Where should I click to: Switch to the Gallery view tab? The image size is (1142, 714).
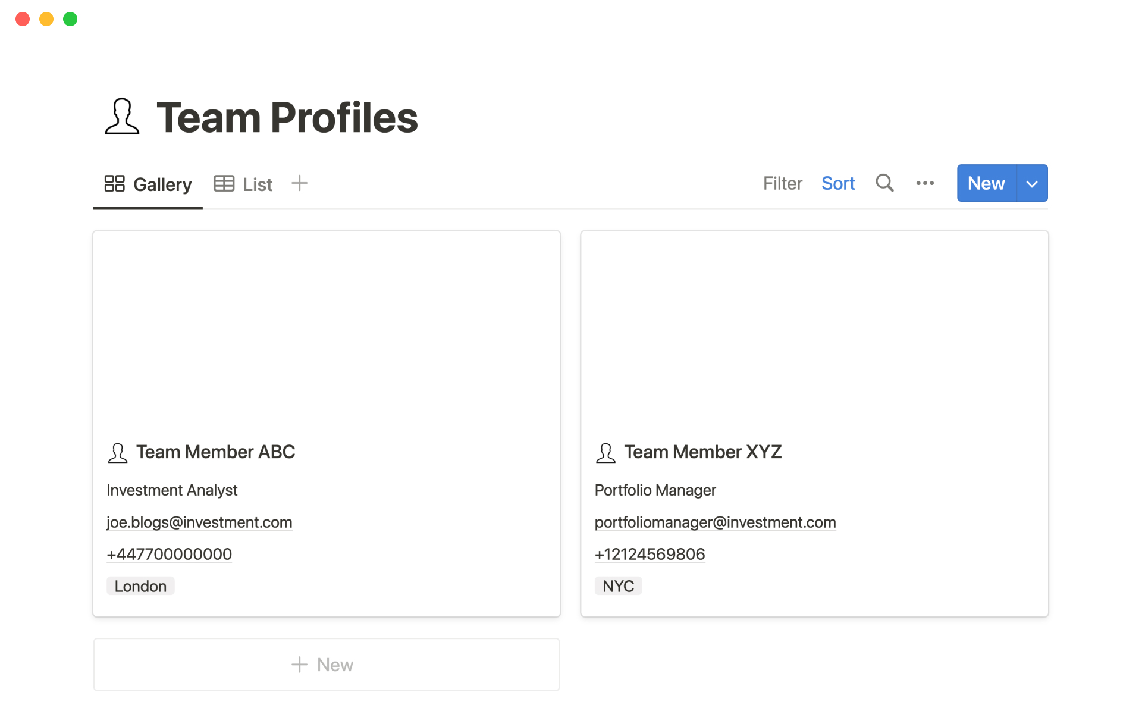tap(148, 184)
